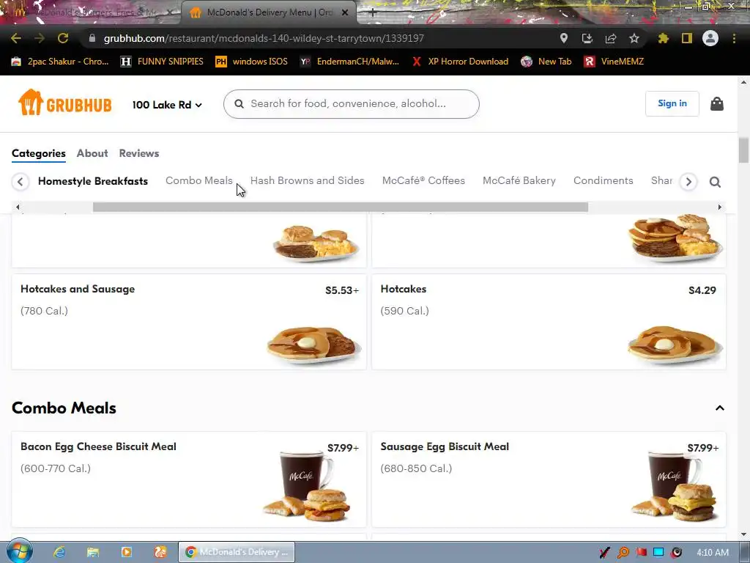Bookmark this page with star icon
Screen dimensions: 750x563
click(x=634, y=38)
